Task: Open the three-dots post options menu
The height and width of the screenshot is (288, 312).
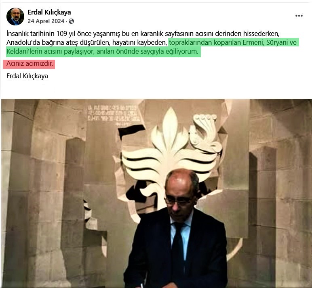Action: point(299,16)
